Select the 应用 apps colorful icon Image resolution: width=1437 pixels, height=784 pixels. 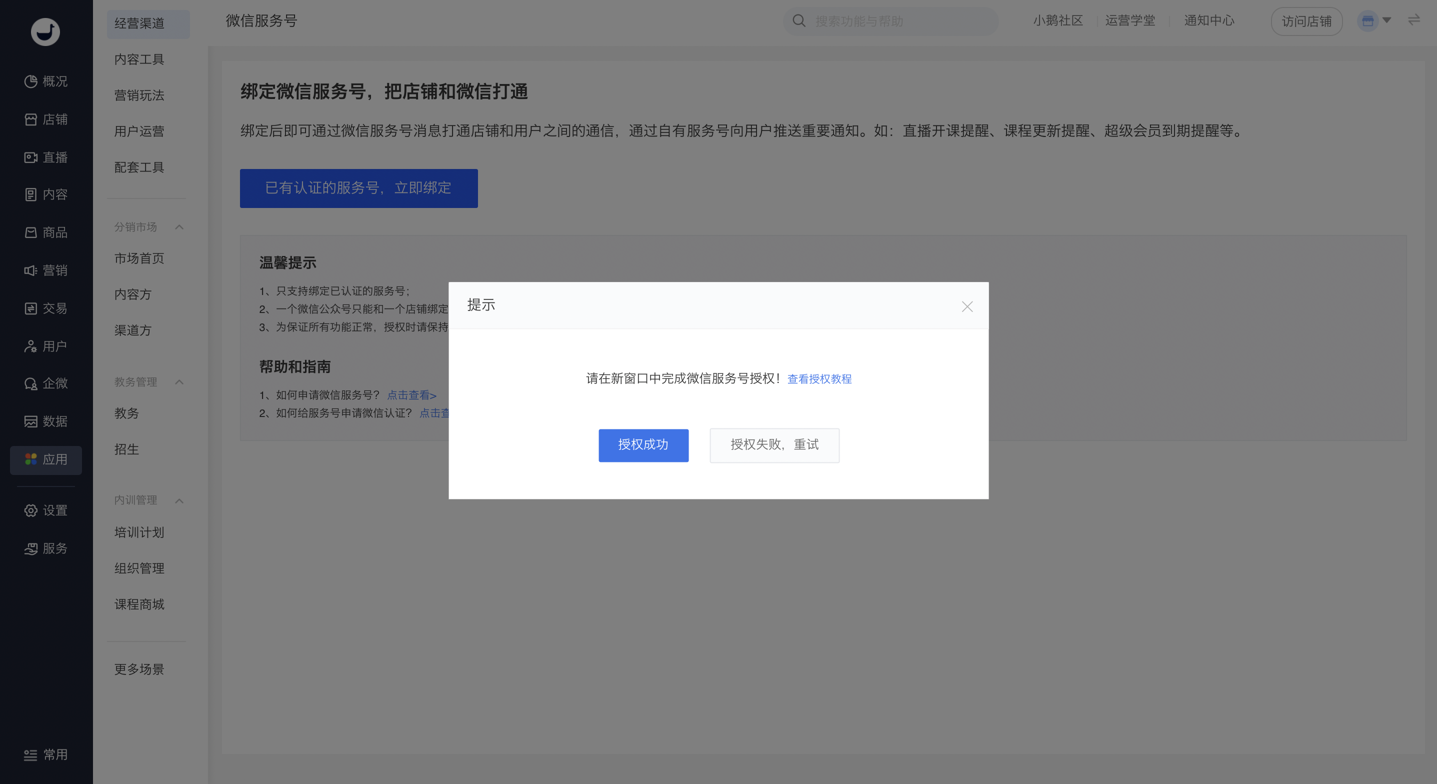tap(30, 459)
